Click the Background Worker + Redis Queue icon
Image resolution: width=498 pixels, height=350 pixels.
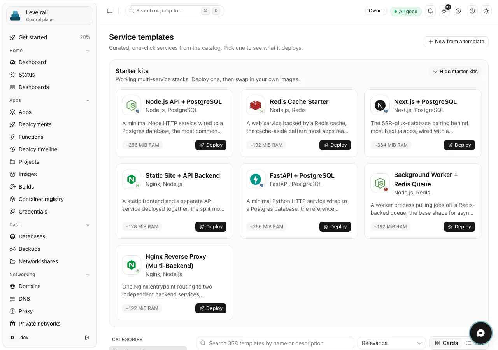[380, 183]
